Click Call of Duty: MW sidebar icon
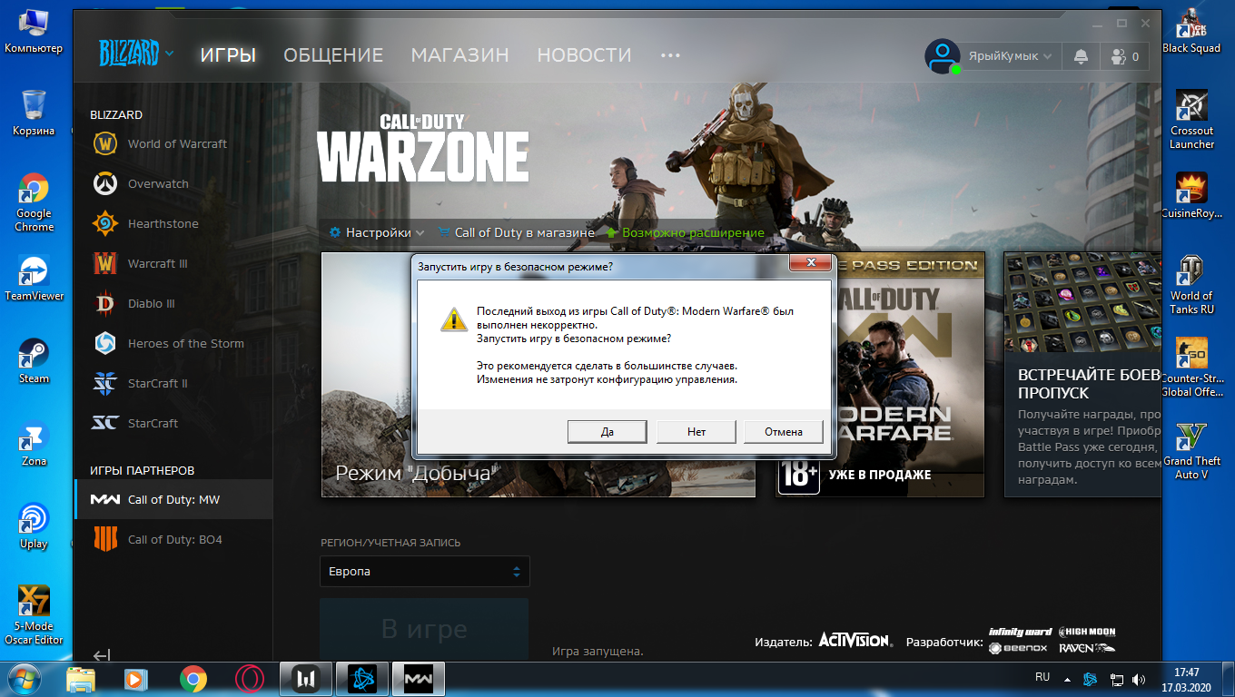The height and width of the screenshot is (697, 1235). (105, 499)
